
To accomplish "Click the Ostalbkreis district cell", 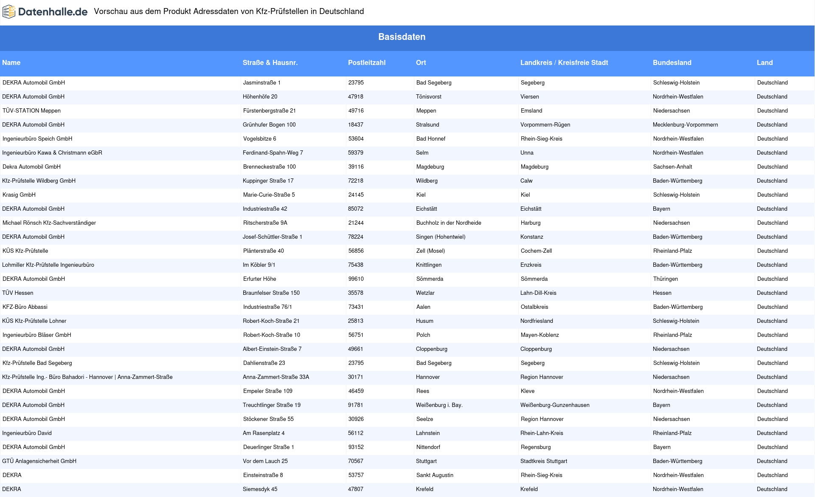I will tap(534, 307).
